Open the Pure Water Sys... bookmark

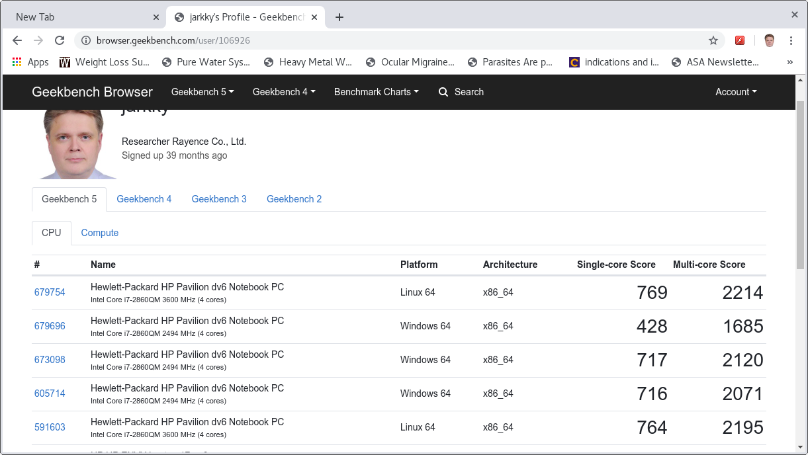click(x=206, y=62)
